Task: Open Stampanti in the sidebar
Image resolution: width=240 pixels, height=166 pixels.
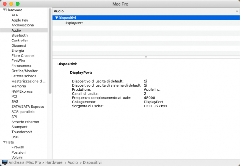Action: [20, 127]
